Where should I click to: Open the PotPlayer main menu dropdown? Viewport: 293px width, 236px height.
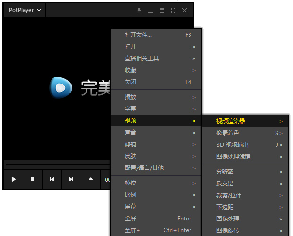(25, 10)
